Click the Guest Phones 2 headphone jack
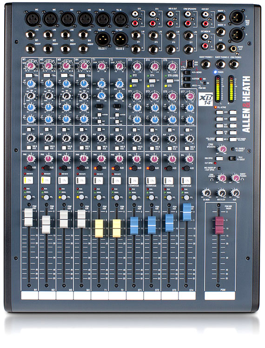The height and width of the screenshot is (348, 265). click(x=221, y=64)
